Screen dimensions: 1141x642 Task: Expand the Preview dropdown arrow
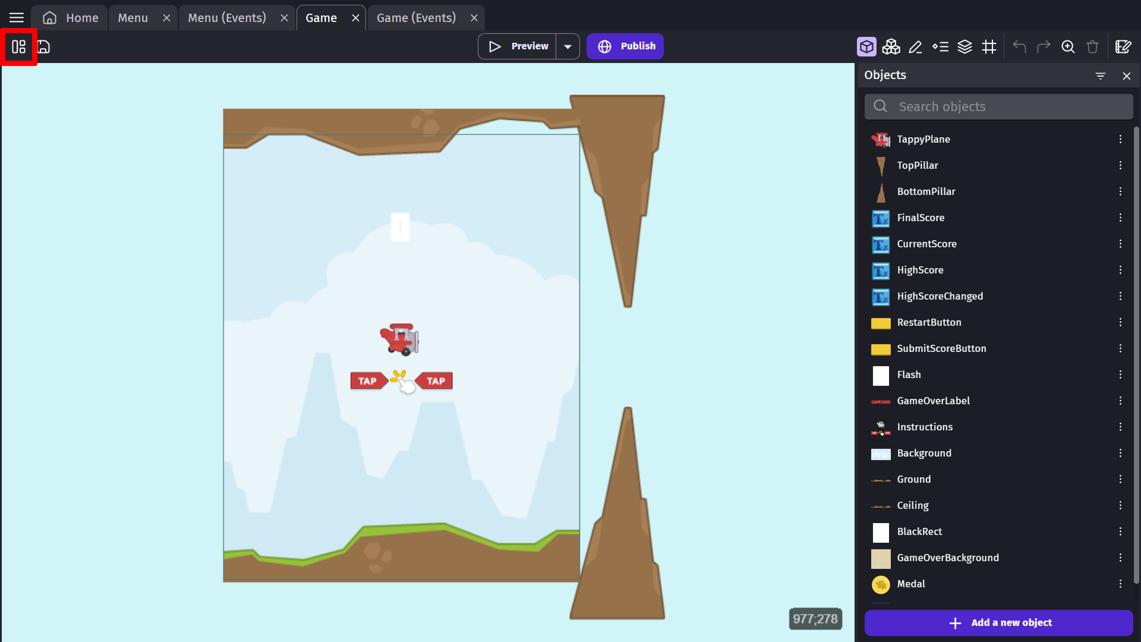pos(568,46)
